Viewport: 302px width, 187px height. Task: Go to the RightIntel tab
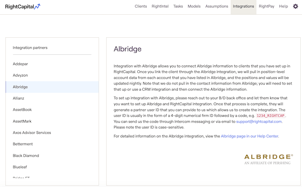tap(160, 6)
